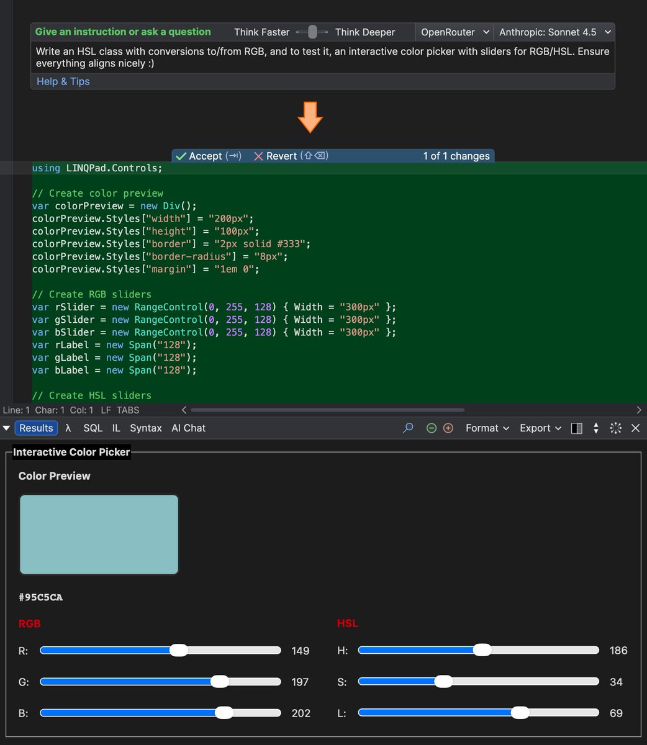Open the Format dropdown
The image size is (647, 745).
(x=486, y=428)
